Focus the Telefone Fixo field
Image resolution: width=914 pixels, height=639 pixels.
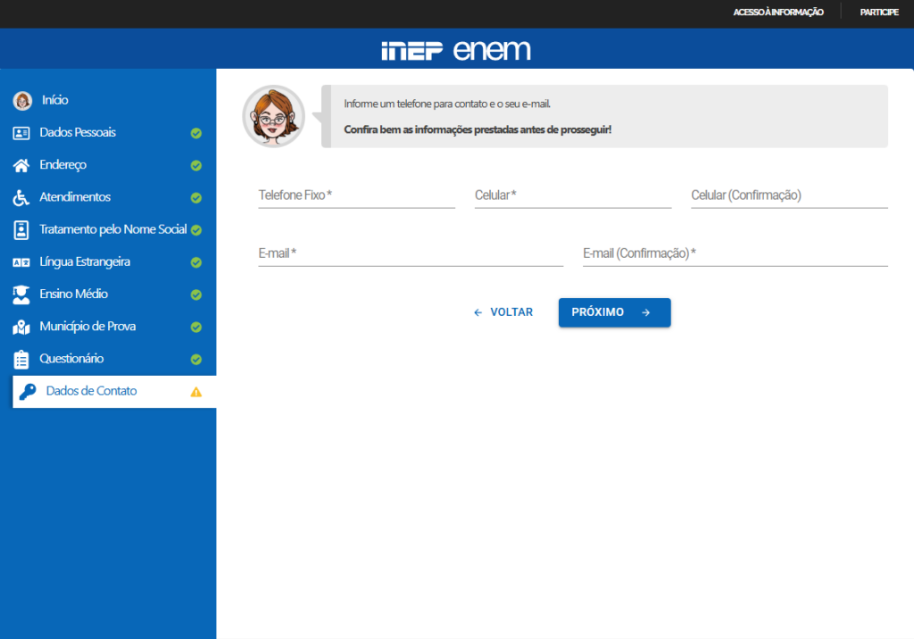click(357, 195)
